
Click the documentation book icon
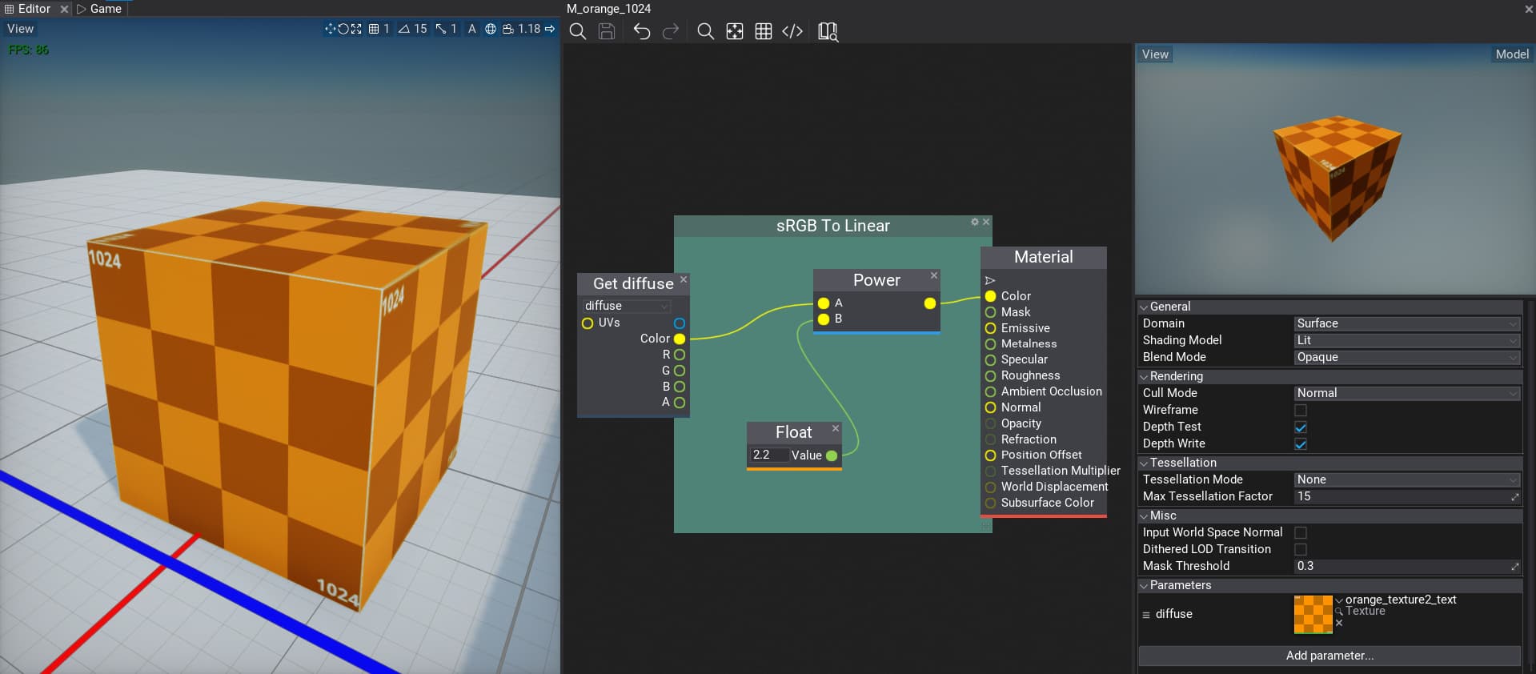[828, 31]
